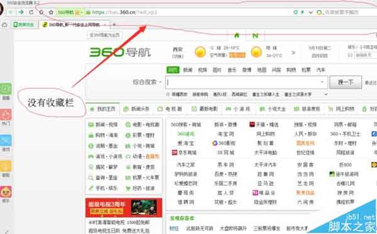Viewport: 377px width, 234px height.
Task: Open the 综合搜索 engine dropdown
Action: point(147,82)
